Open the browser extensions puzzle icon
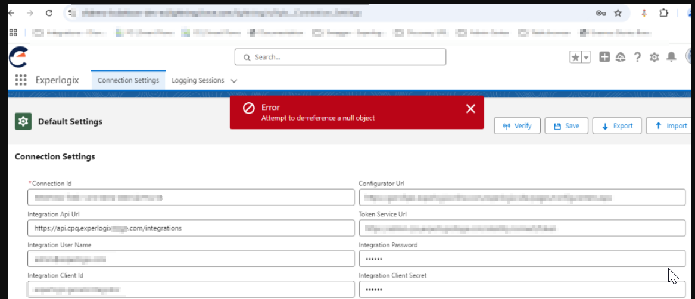The height and width of the screenshot is (299, 695). (663, 13)
